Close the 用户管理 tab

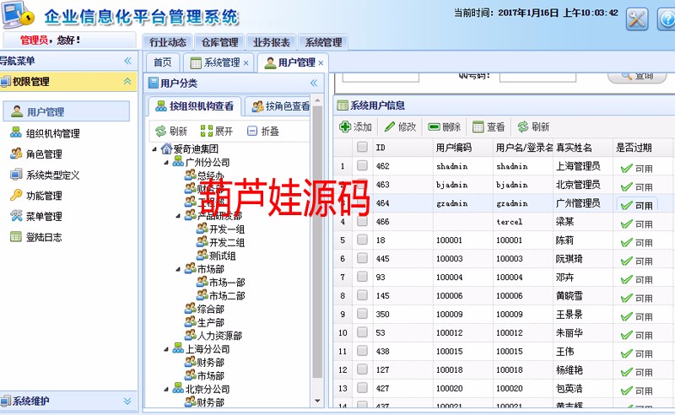(x=321, y=63)
